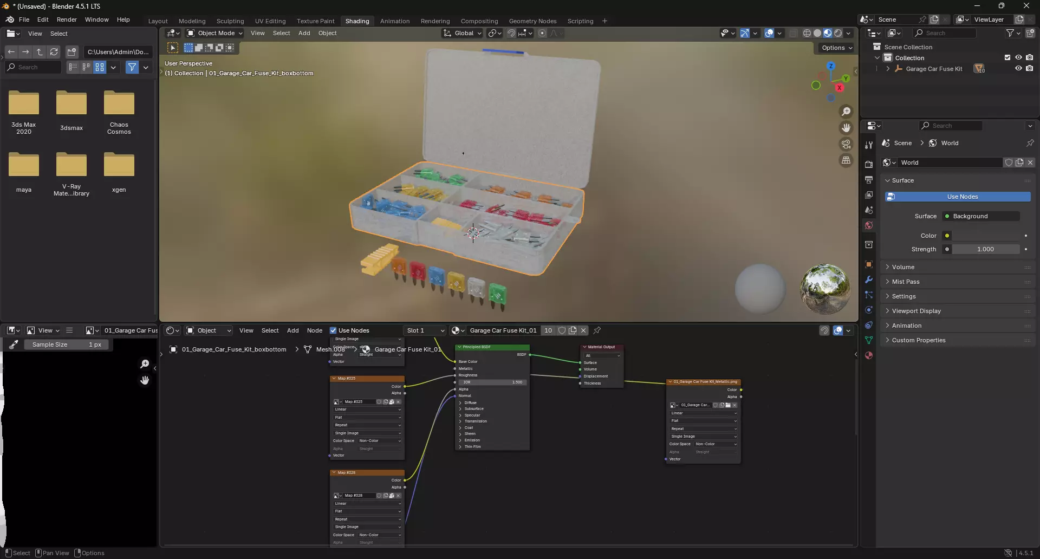The width and height of the screenshot is (1040, 559).
Task: Open the Output properties tab
Action: [x=869, y=179]
